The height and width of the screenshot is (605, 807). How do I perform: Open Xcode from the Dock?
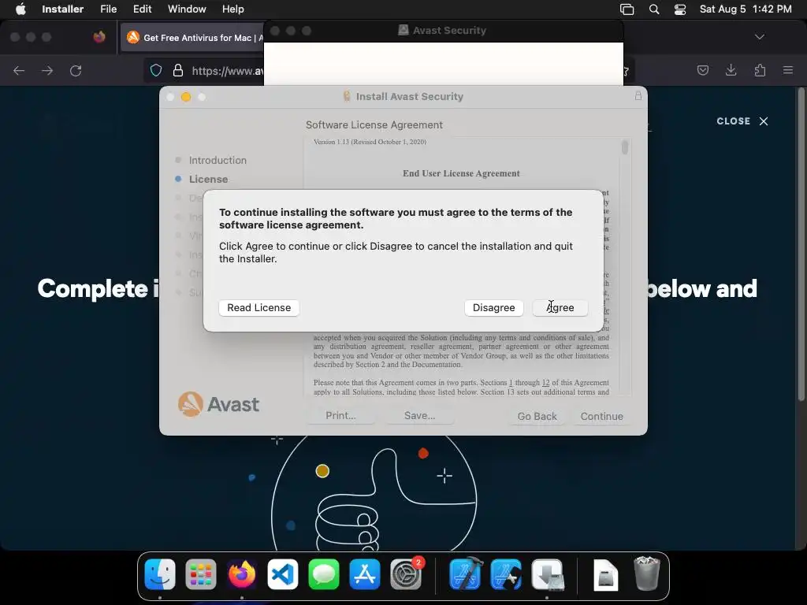466,574
